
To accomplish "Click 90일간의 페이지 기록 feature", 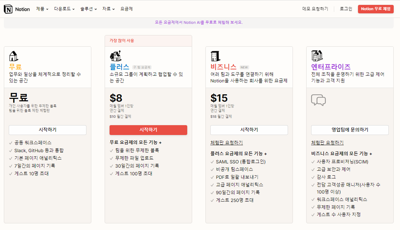I will (x=238, y=192).
